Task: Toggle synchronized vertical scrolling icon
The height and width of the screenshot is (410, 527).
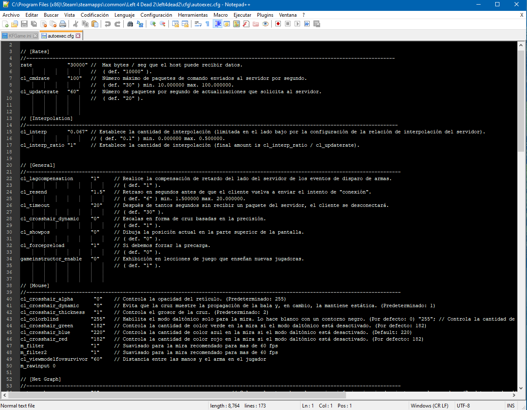Action: click(176, 24)
